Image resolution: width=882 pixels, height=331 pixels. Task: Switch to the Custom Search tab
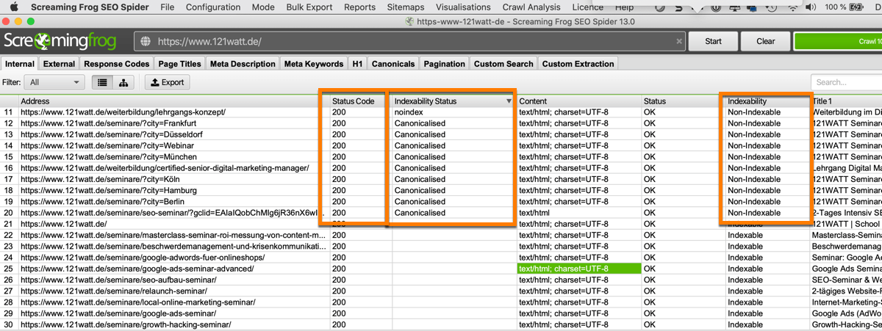[x=503, y=64]
